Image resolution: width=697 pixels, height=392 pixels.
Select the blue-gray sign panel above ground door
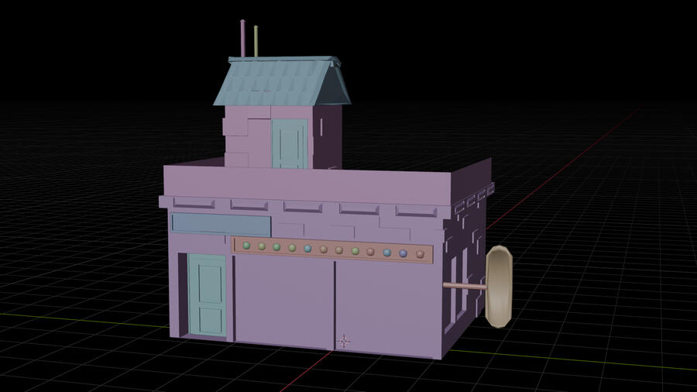[221, 225]
